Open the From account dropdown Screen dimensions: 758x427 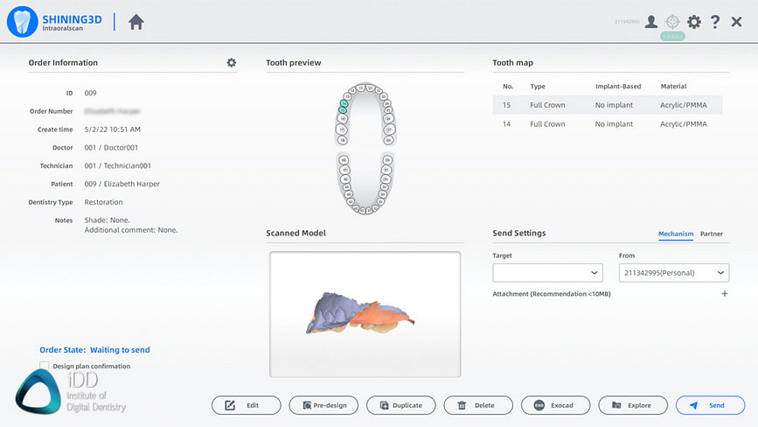[673, 273]
